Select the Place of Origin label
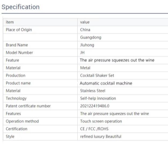Screen dimensions: 168x145 (19, 30)
